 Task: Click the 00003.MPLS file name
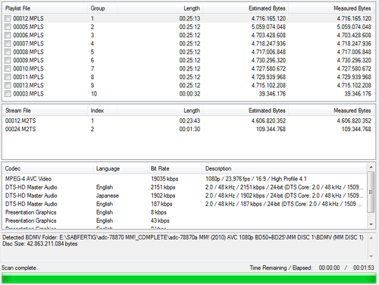click(x=28, y=94)
